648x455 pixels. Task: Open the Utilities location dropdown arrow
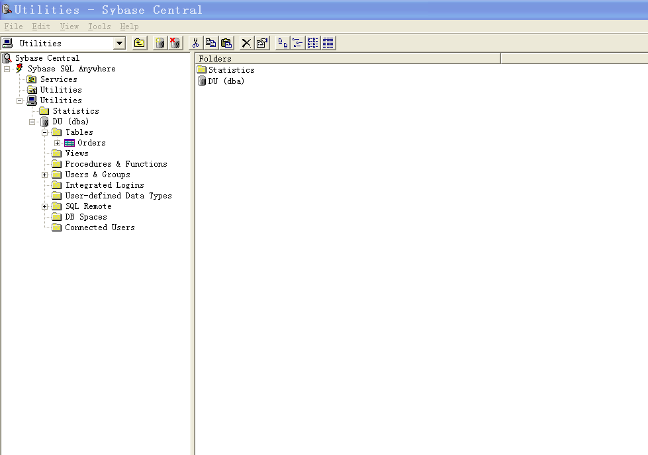pos(119,43)
